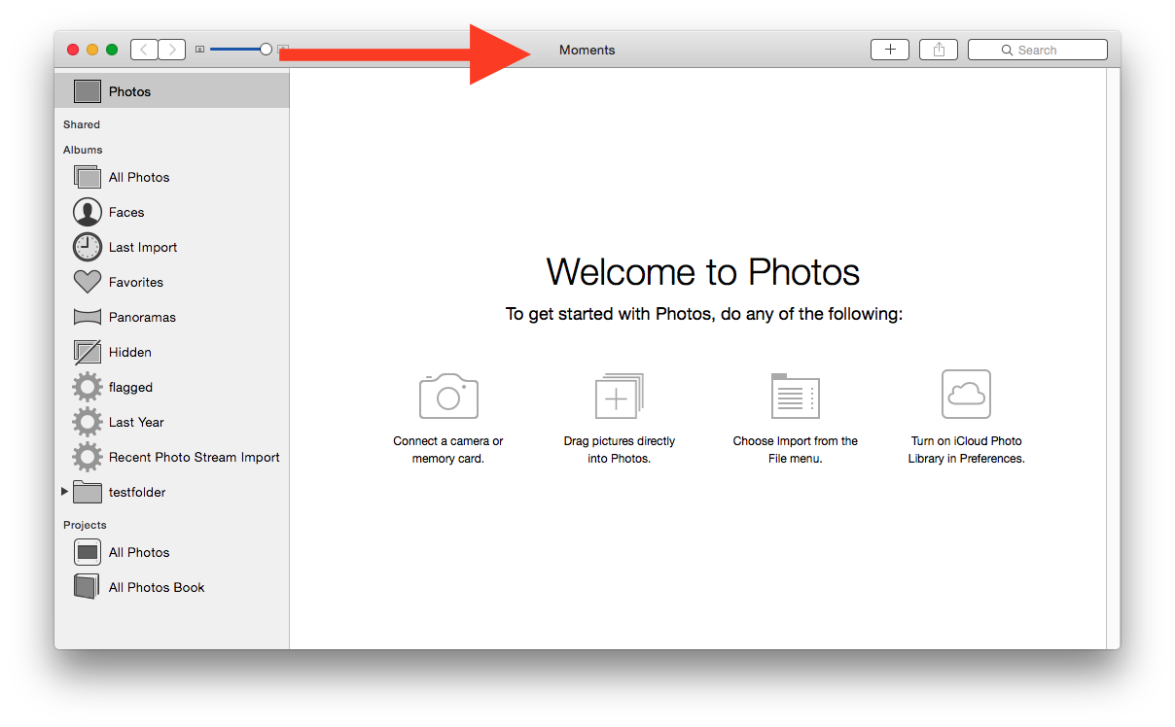Click the zoom slider knob
1175x727 pixels.
click(266, 49)
